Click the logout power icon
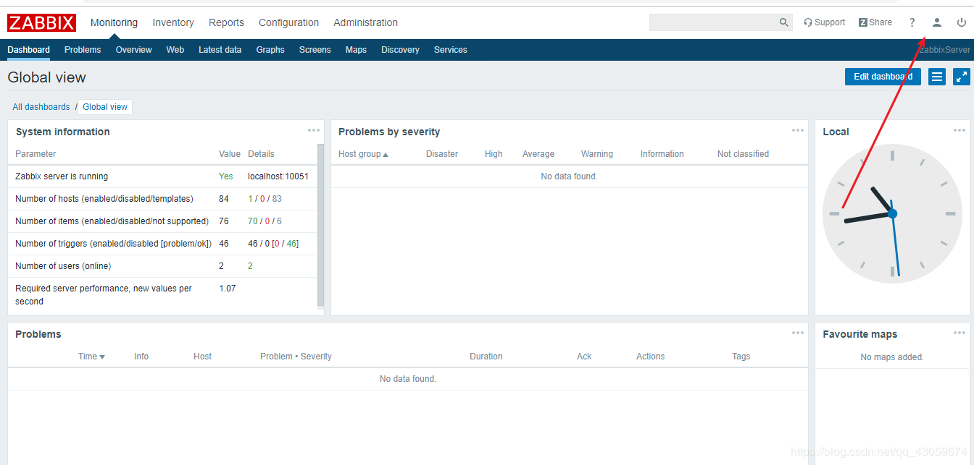Image resolution: width=974 pixels, height=465 pixels. 961,22
